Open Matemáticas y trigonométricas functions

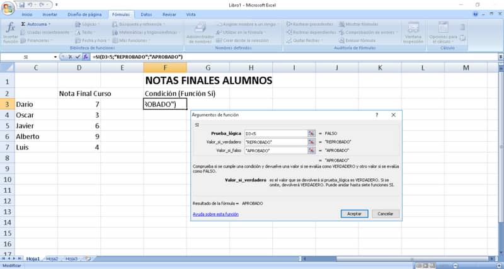click(x=146, y=33)
